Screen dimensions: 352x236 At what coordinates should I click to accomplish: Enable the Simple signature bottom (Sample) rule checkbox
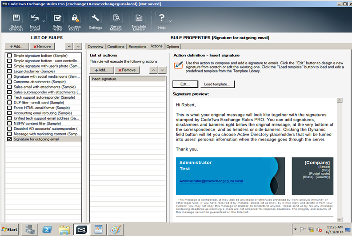(9, 56)
